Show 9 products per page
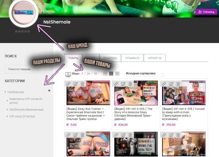 click(82, 74)
